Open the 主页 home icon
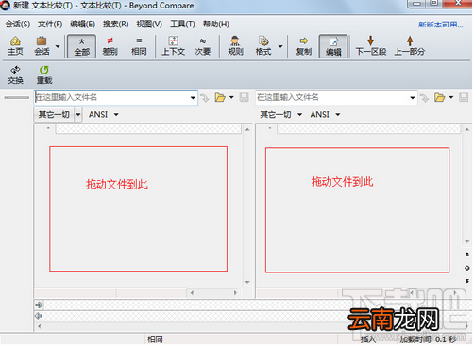Image resolution: width=474 pixels, height=346 pixels. click(15, 46)
